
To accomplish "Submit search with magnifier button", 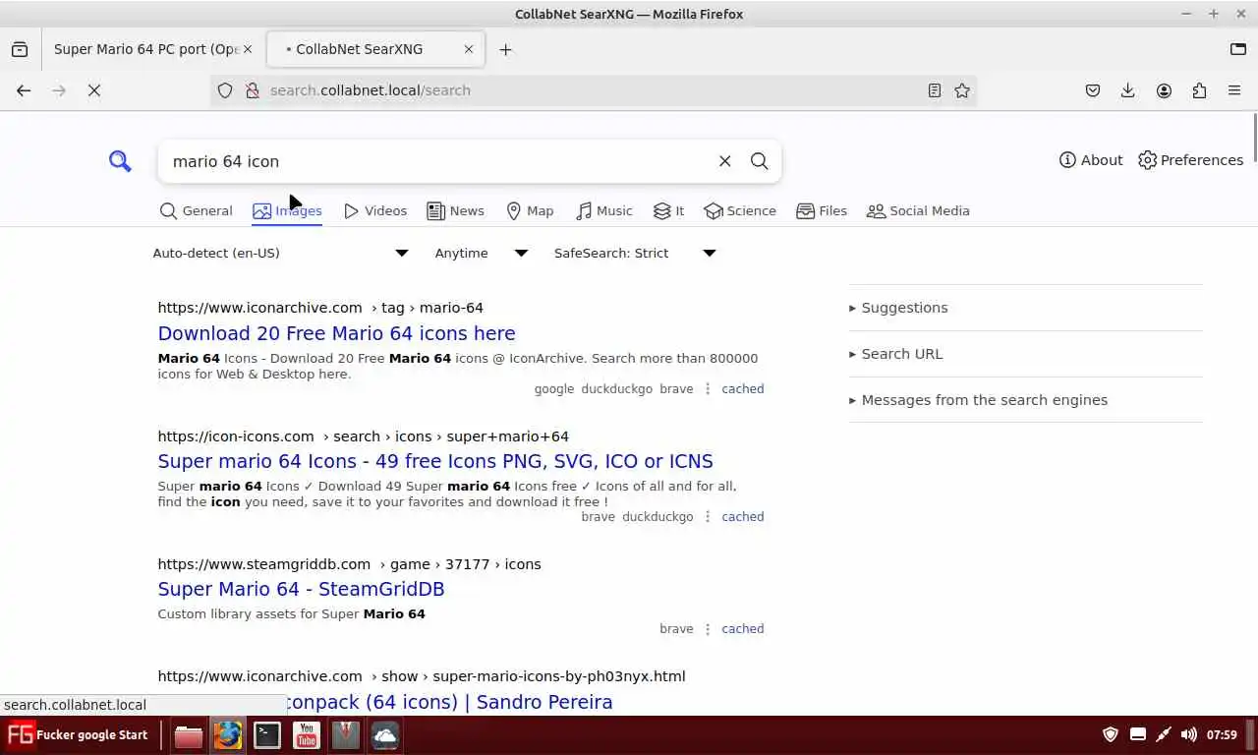I will (759, 161).
